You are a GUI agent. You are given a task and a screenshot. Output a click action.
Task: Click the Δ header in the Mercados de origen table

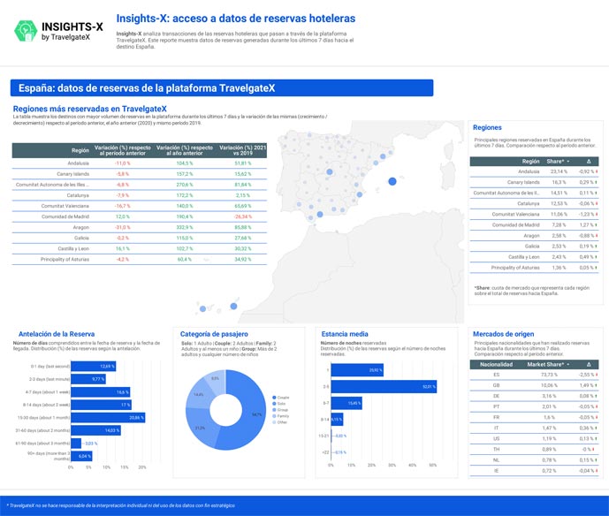click(589, 365)
